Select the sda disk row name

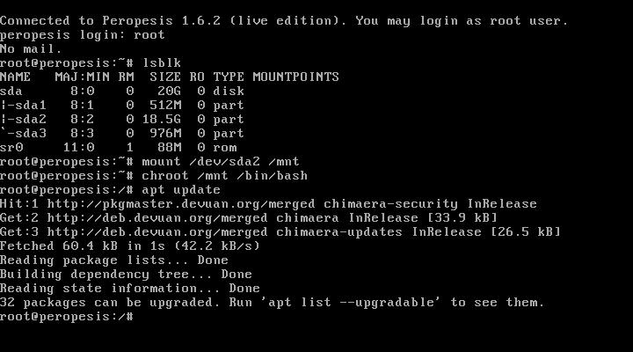(x=11, y=91)
